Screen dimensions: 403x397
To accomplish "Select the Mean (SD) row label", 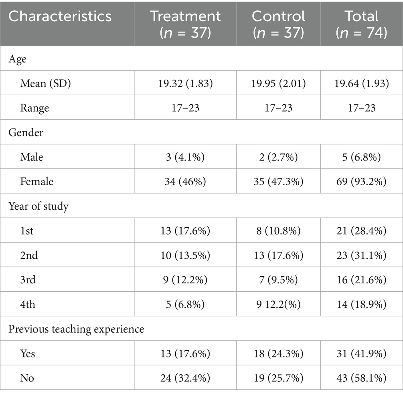I will [x=43, y=83].
